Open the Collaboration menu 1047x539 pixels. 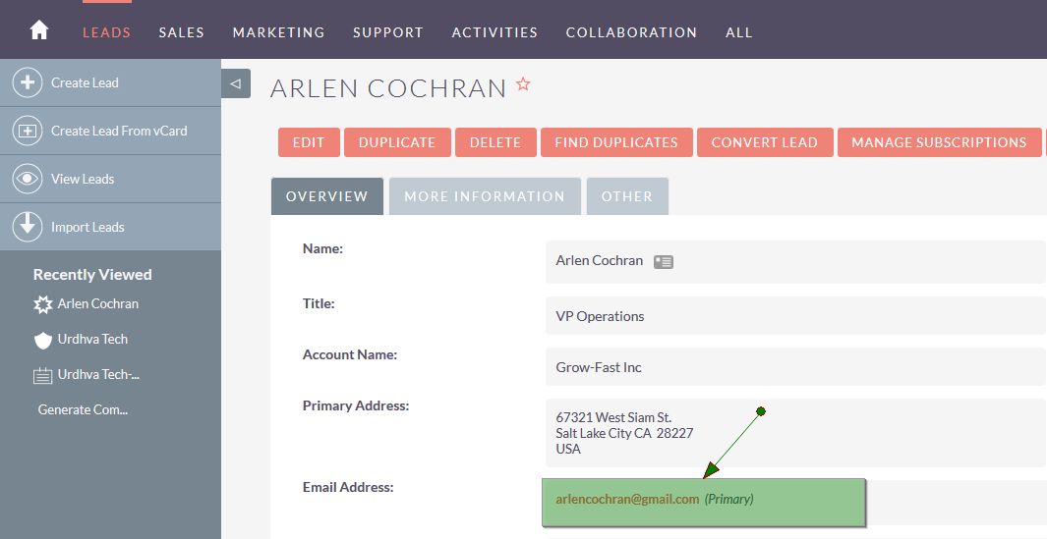631,32
